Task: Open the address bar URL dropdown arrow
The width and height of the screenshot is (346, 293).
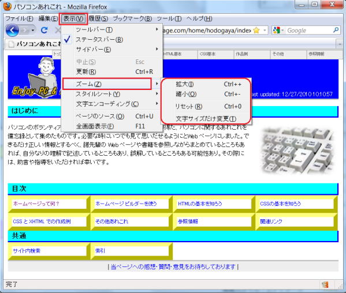Action: (x=265, y=30)
